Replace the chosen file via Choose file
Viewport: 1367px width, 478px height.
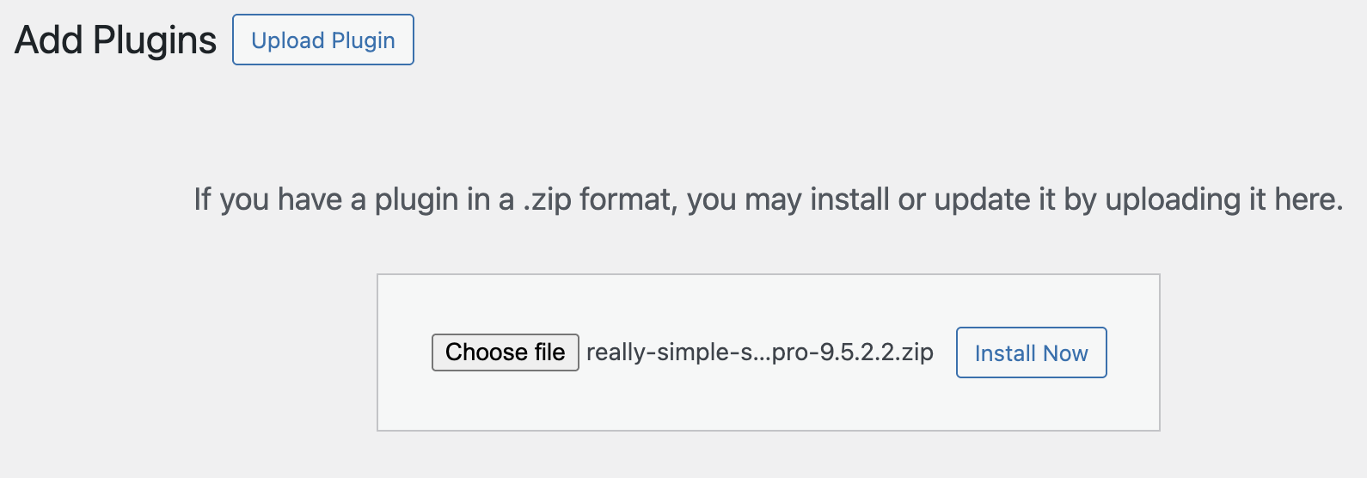coord(505,352)
